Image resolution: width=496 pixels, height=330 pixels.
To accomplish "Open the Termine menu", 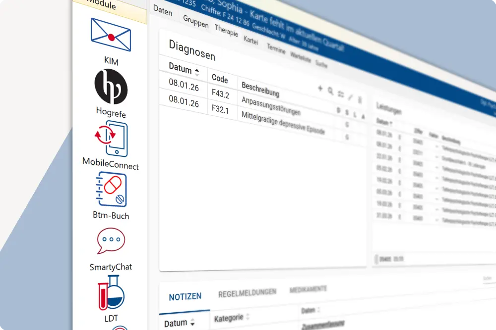I will coord(276,48).
